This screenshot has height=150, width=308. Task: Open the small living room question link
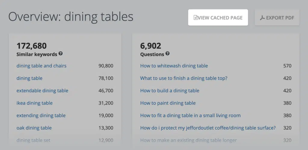point(190,116)
